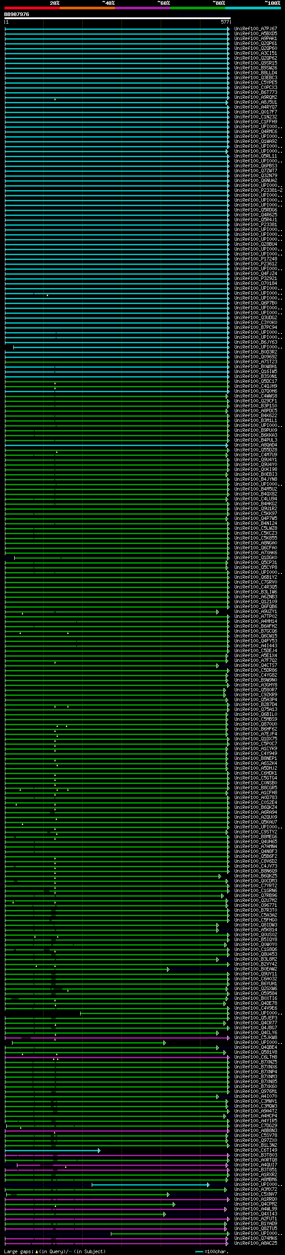Viewport: 285px width, 1255px height.
Task: Select label UniRef100_A9UZY1
Action: (255, 611)
